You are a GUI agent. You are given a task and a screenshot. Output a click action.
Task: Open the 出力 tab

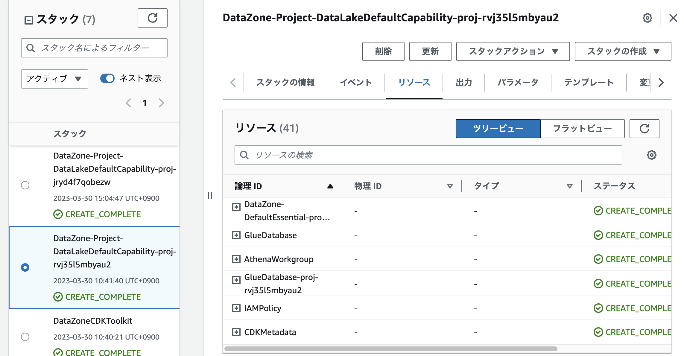[x=464, y=83]
